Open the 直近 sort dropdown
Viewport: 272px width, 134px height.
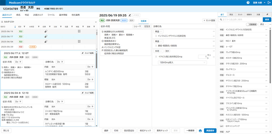tap(263, 25)
